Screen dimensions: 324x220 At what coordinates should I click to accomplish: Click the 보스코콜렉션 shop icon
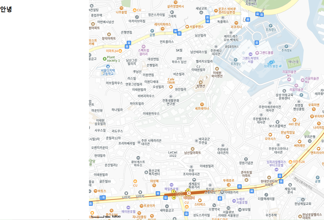[277, 122]
